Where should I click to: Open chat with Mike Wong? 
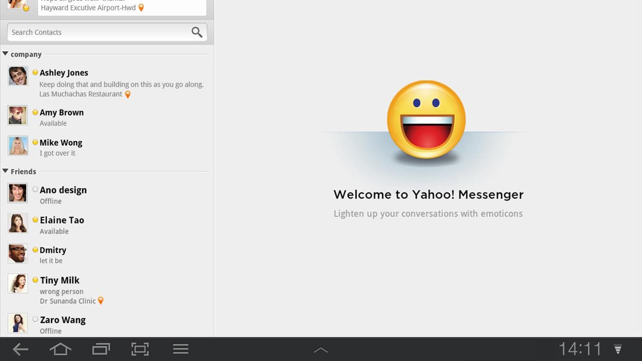pos(61,142)
